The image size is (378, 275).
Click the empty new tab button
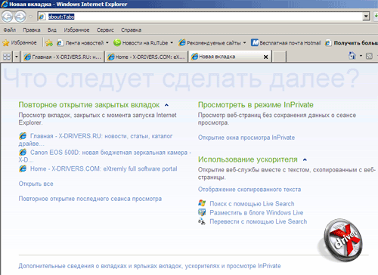[279, 57]
